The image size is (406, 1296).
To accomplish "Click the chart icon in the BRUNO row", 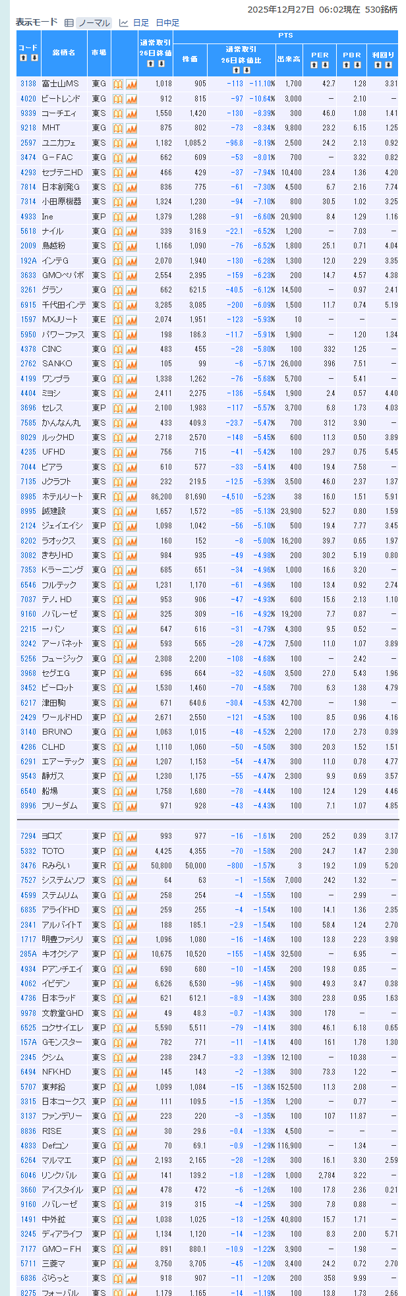I will (131, 732).
